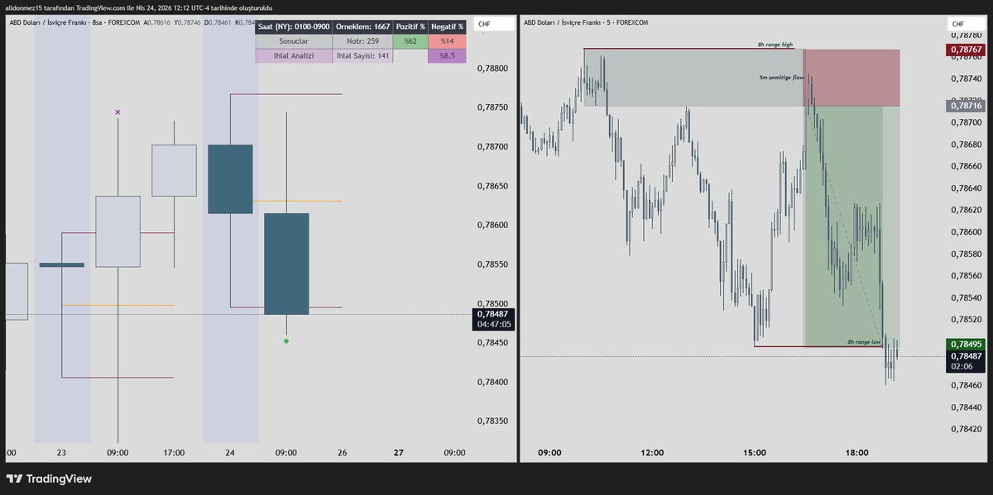This screenshot has width=993, height=495.
Task: Click the left chart current price label with 04:47:05
Action: point(493,319)
